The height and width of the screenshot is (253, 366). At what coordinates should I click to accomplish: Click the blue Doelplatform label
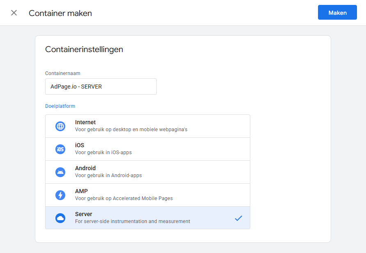point(60,106)
